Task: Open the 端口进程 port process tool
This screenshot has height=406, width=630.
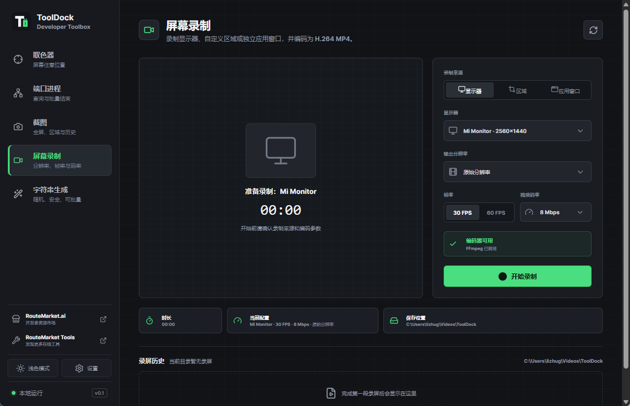Action: tap(59, 93)
